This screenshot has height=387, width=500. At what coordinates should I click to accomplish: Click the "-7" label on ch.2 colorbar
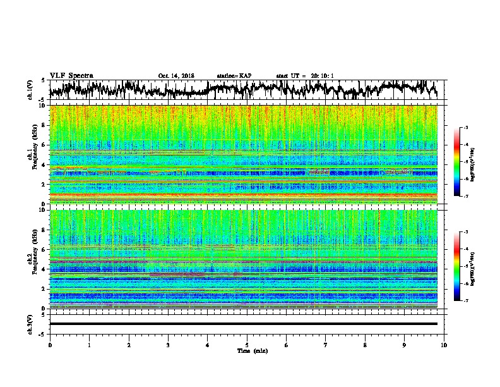pos(466,300)
